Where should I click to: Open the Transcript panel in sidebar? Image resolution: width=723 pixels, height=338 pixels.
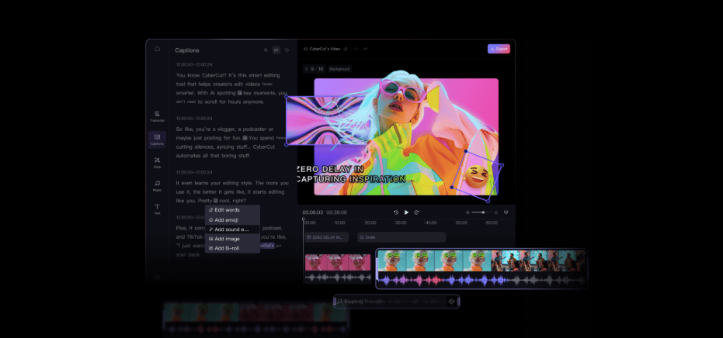point(157,116)
